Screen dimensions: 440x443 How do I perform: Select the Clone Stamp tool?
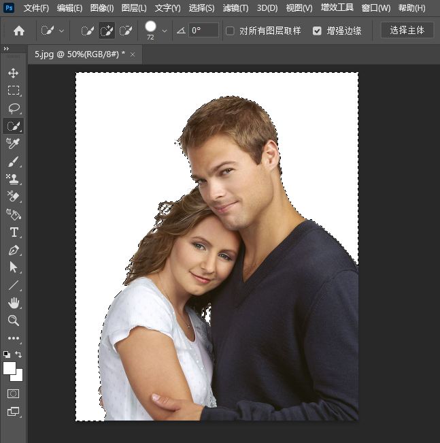point(14,179)
